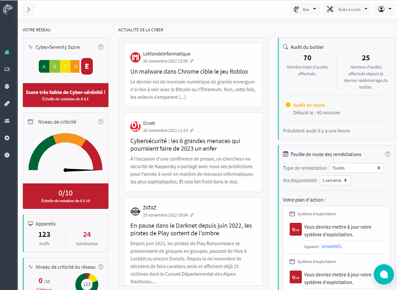Image resolution: width=397 pixels, height=290 pixels.
Task: Select grade E on the score scale
Action: (87, 66)
